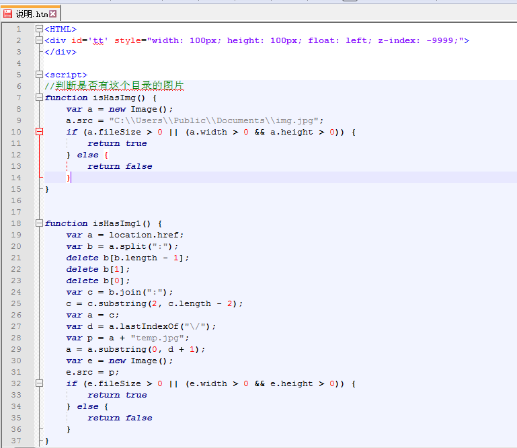Click 'c.substring(2, c.length - 2)' on line 25
Screen dimensions: 517x448
[163, 304]
